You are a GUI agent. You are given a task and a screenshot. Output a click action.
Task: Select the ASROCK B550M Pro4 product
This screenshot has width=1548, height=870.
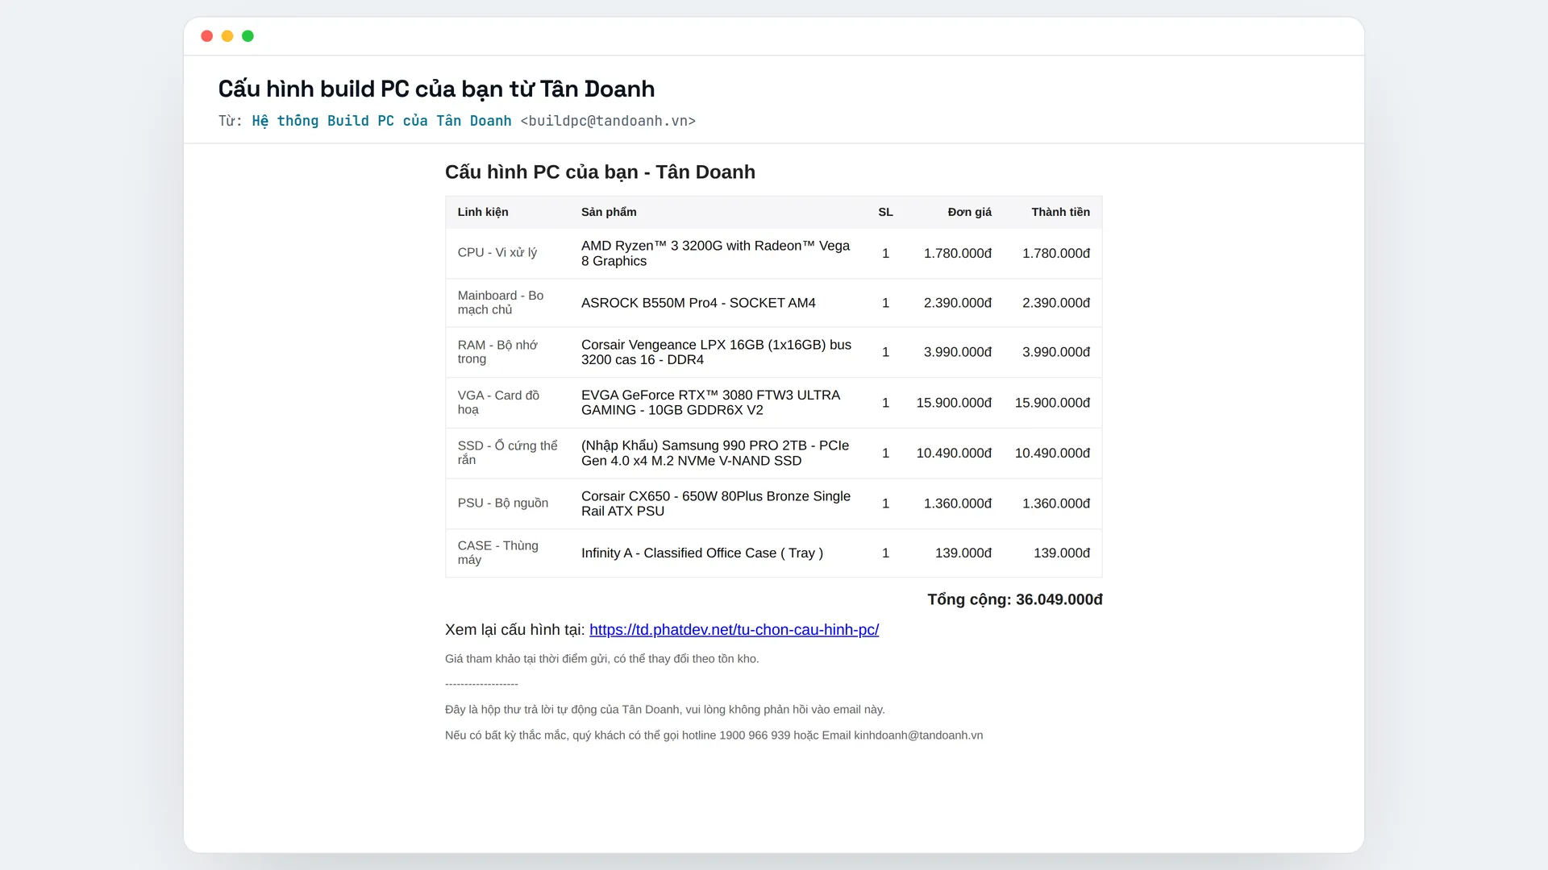click(x=698, y=303)
